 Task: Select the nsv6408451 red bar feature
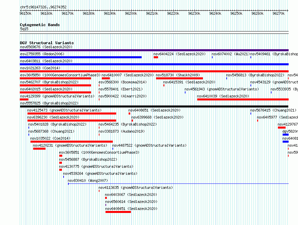click(x=118, y=212)
